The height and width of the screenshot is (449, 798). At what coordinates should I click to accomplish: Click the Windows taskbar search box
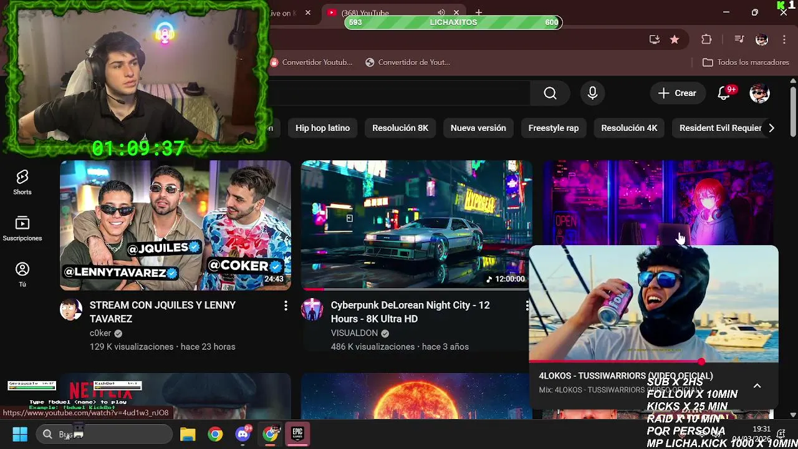tap(104, 434)
